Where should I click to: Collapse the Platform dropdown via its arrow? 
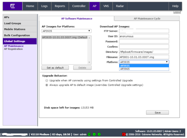[x=167, y=62]
